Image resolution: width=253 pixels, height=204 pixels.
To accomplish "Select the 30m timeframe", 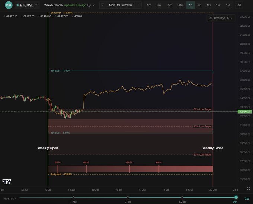I will point(180,5).
